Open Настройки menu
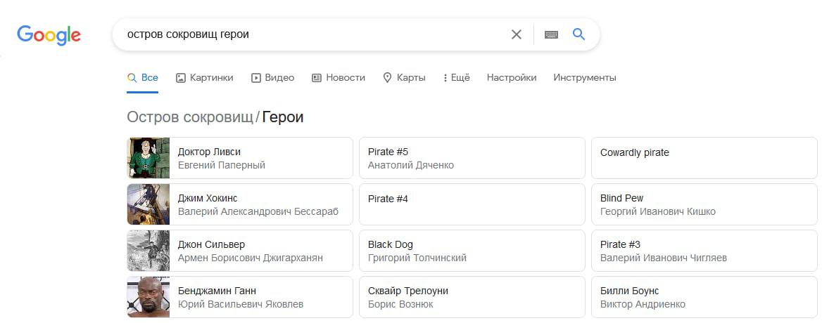822x323 pixels. pyautogui.click(x=512, y=78)
